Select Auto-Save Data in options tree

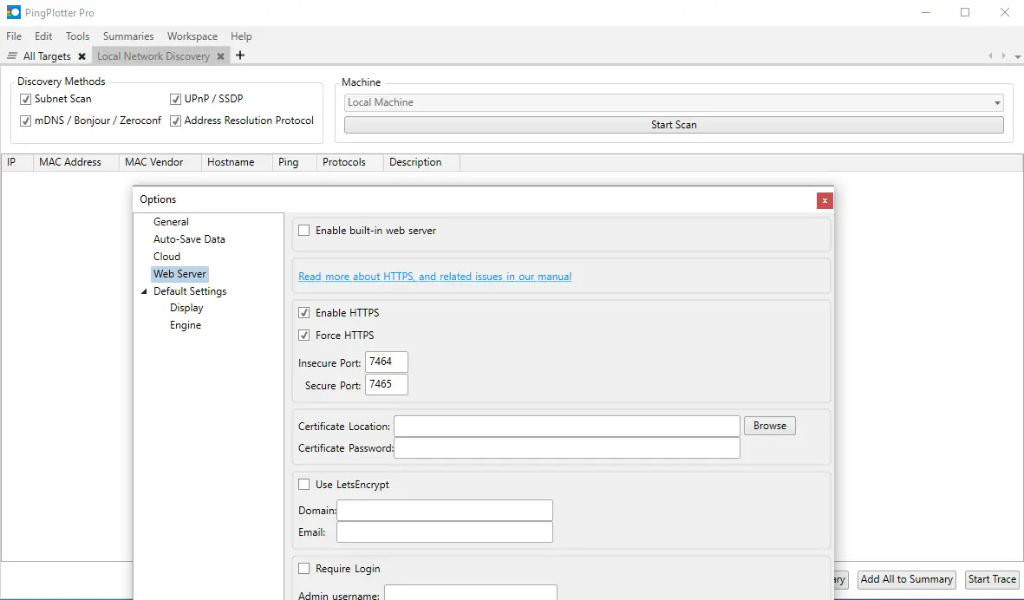pyautogui.click(x=189, y=239)
